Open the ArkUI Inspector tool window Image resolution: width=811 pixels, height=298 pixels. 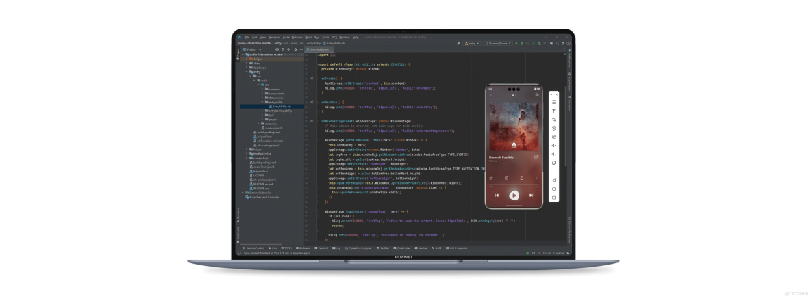pyautogui.click(x=456, y=248)
